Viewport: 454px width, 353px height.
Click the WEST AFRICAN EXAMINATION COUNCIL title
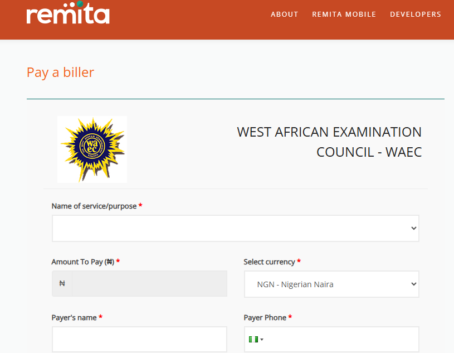click(329, 142)
